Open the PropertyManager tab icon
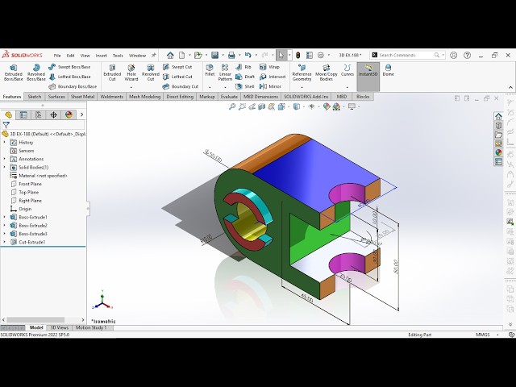The width and height of the screenshot is (516, 387). (23, 114)
